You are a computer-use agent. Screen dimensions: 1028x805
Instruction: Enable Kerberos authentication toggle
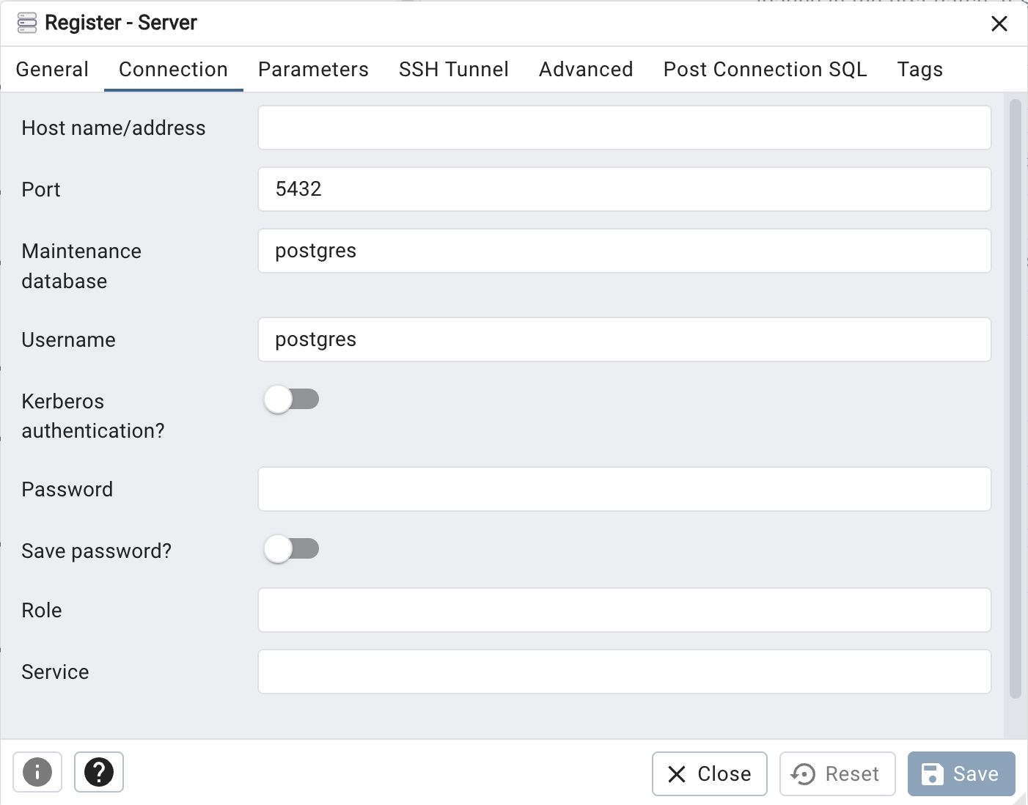click(291, 400)
